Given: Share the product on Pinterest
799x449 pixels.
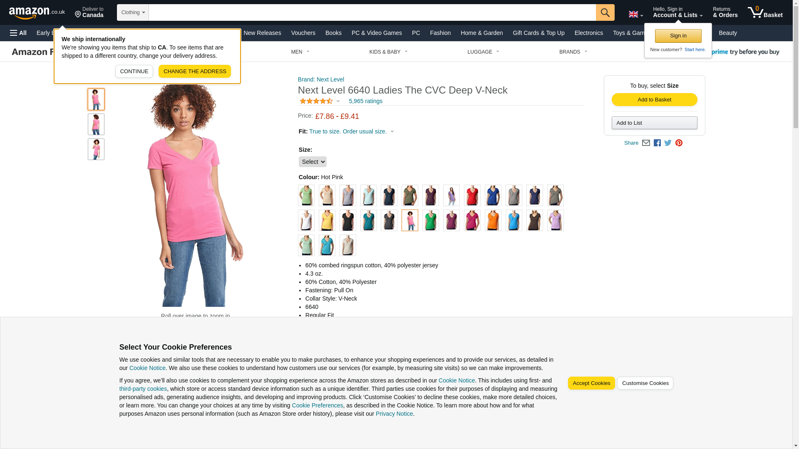Looking at the screenshot, I should (679, 143).
